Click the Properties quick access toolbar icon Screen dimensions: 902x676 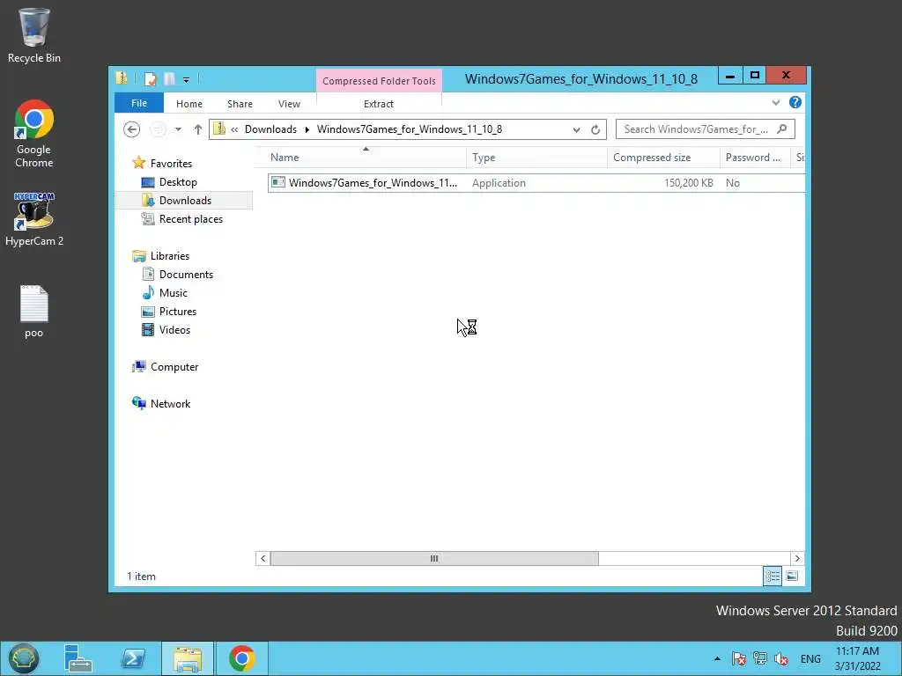coord(151,79)
